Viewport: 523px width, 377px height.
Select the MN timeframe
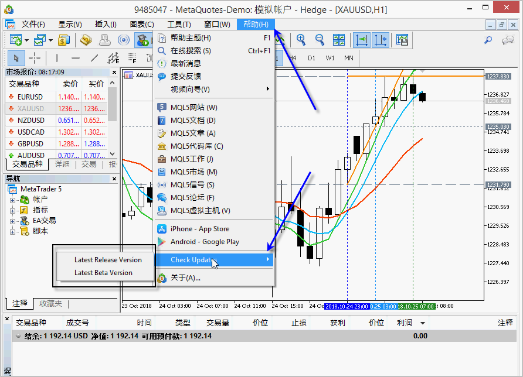coord(348,58)
